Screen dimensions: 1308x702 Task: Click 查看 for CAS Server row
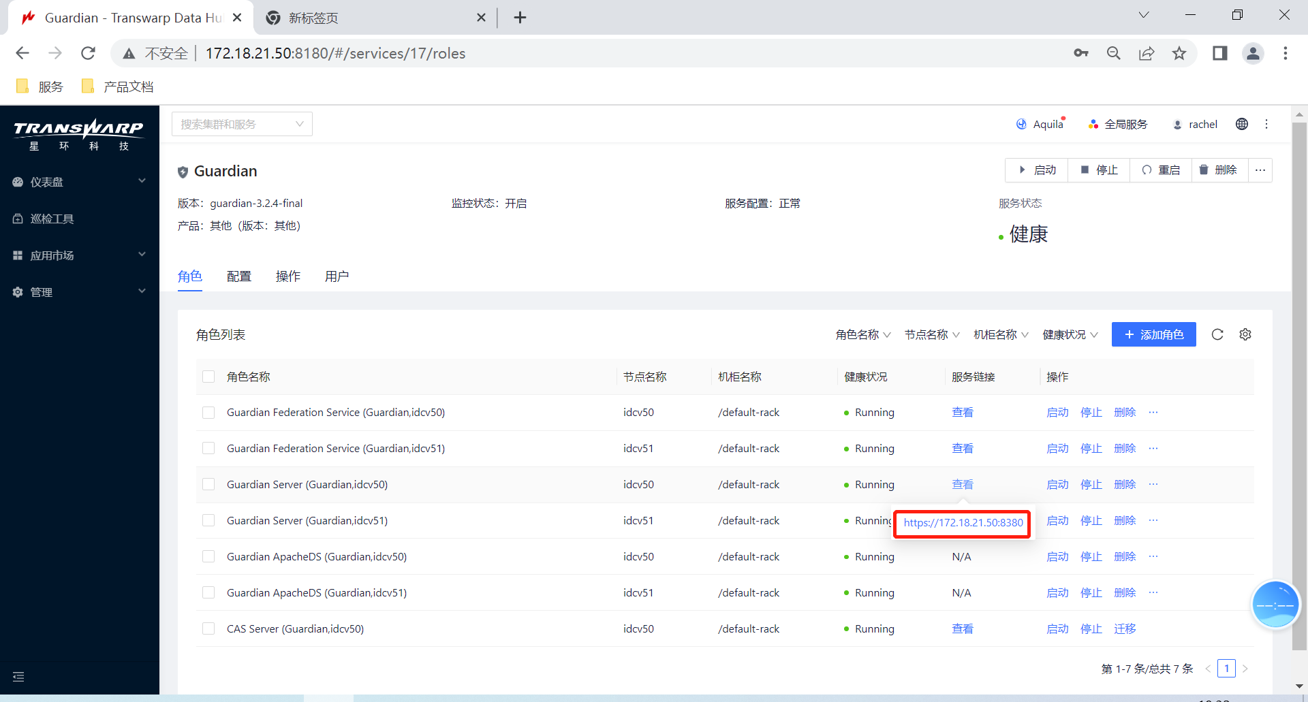(x=963, y=629)
